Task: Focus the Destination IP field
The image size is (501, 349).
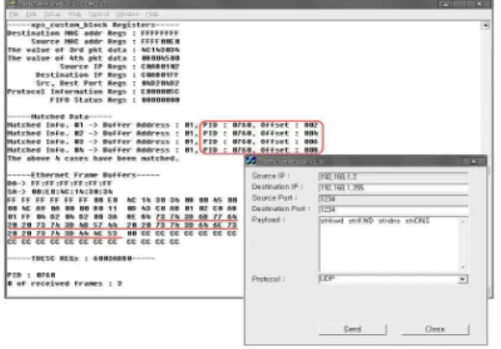Action: click(x=393, y=187)
